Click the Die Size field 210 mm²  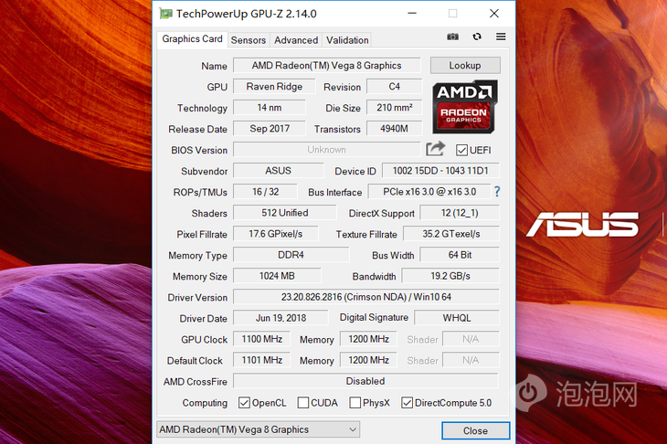pos(395,108)
